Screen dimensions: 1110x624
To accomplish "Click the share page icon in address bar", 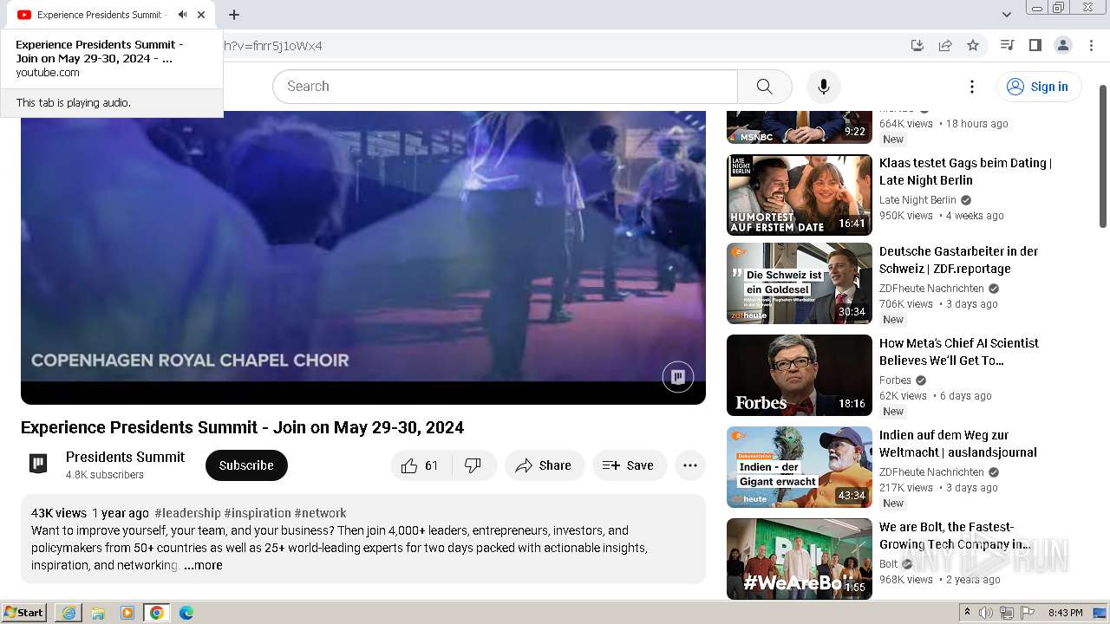I will click(945, 45).
